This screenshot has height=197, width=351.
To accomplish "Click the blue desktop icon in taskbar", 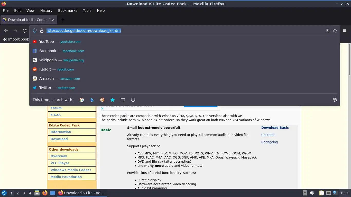I will click(x=52, y=193).
